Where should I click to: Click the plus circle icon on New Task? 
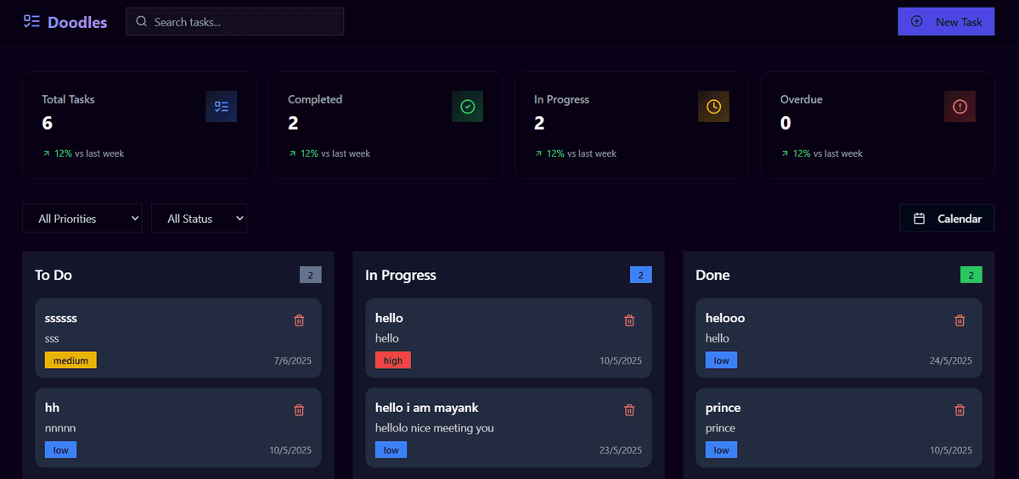[x=917, y=21]
